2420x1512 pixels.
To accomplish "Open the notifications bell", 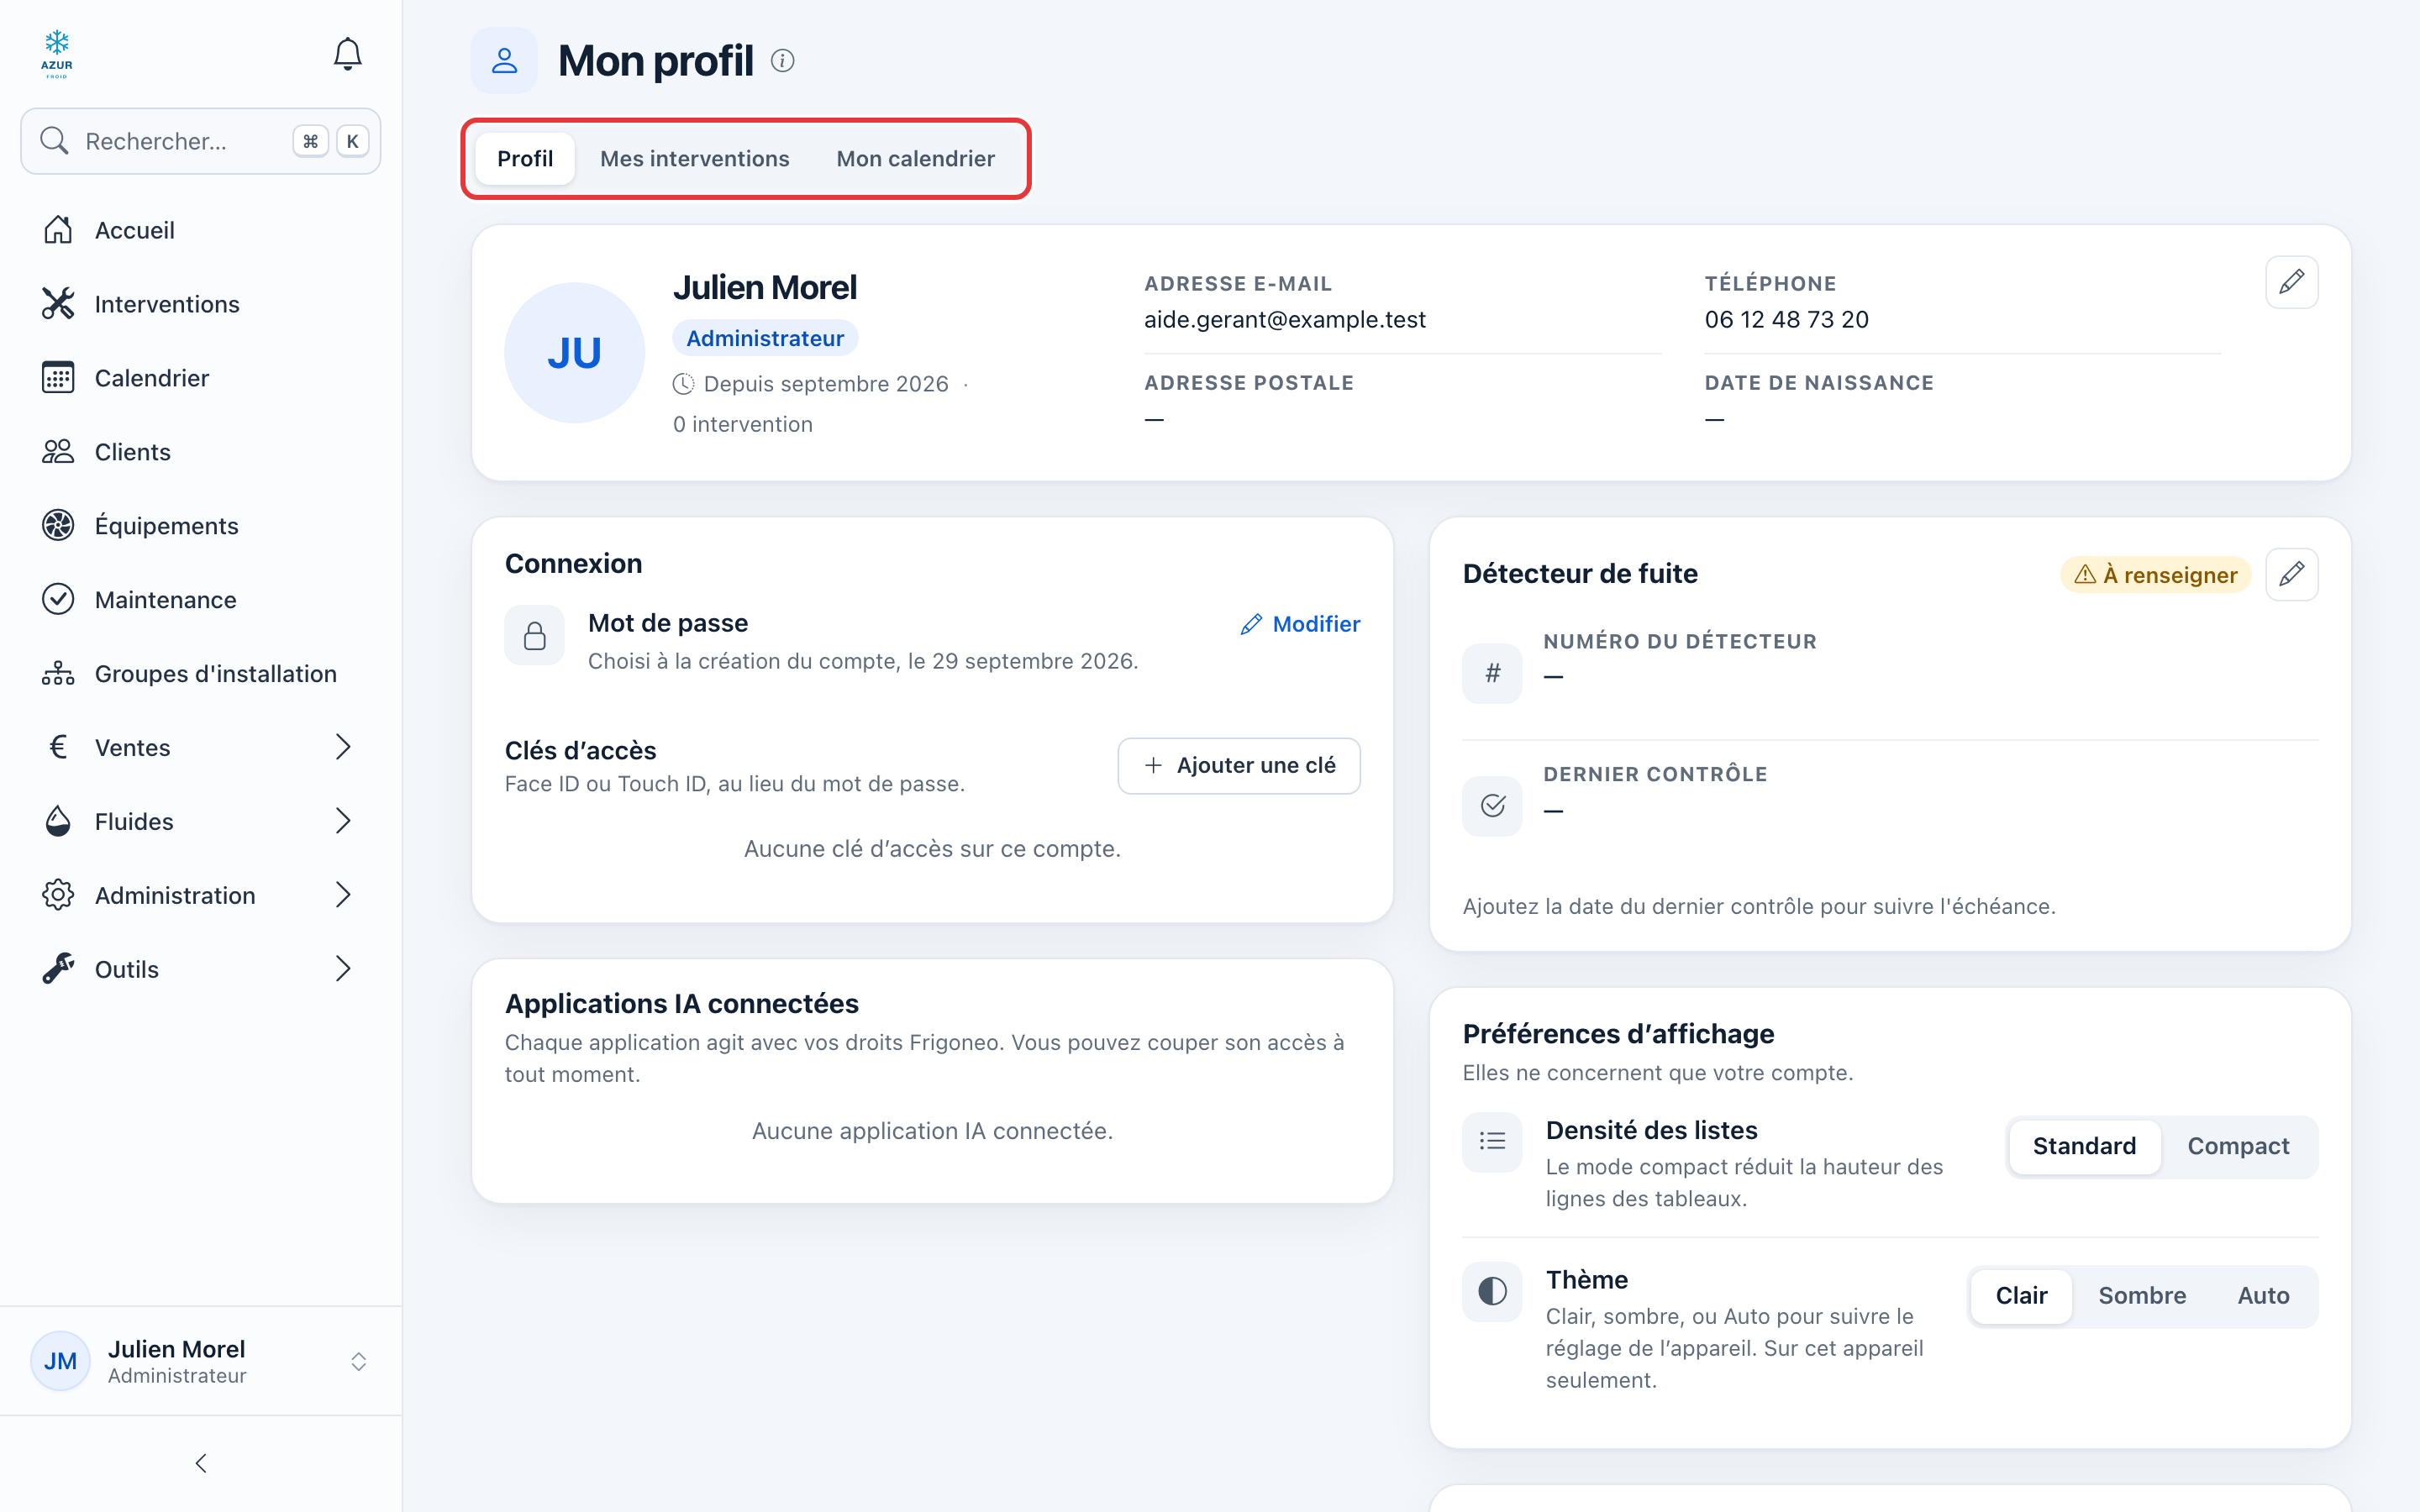I will pos(347,54).
